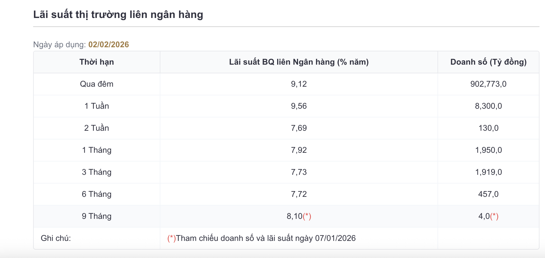Image resolution: width=545 pixels, height=258 pixels.
Task: Select the "9 Tháng" row label
Action: point(97,216)
